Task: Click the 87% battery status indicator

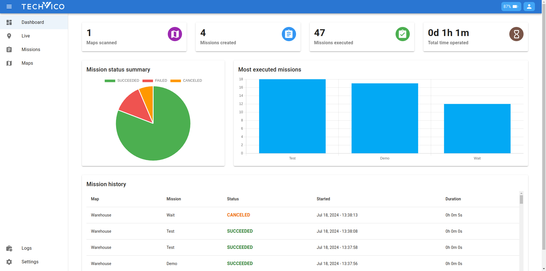Action: (x=511, y=7)
